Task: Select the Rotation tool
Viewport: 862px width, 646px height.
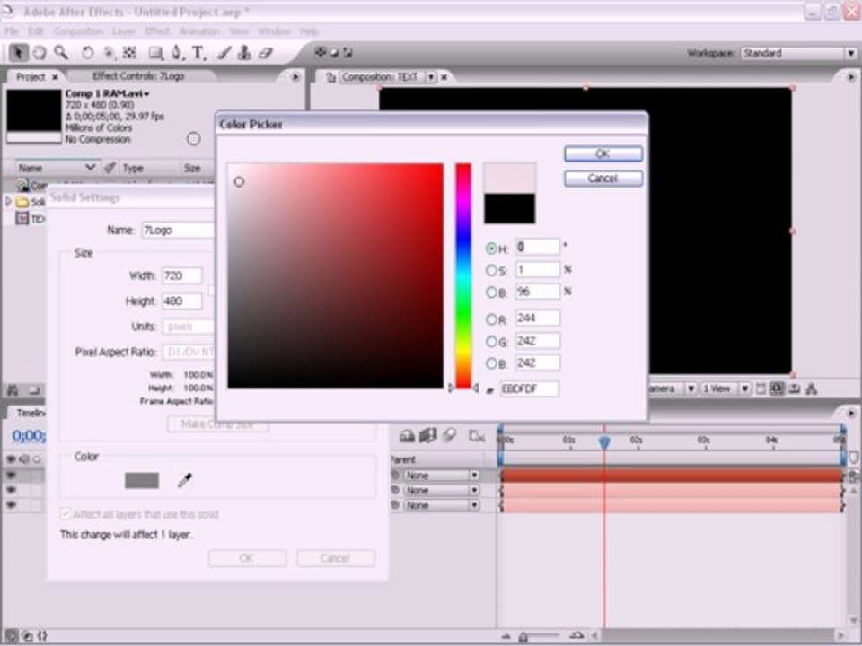Action: pos(87,53)
